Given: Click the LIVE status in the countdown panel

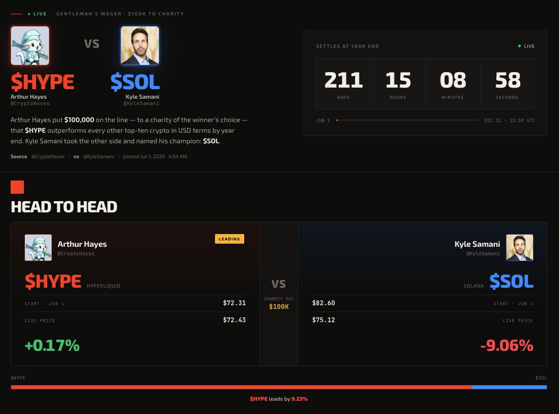Looking at the screenshot, I should [x=526, y=46].
